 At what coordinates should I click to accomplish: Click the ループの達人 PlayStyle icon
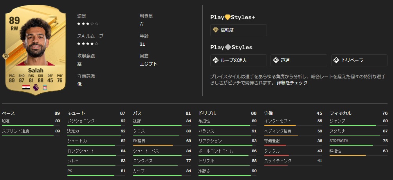click(216, 60)
